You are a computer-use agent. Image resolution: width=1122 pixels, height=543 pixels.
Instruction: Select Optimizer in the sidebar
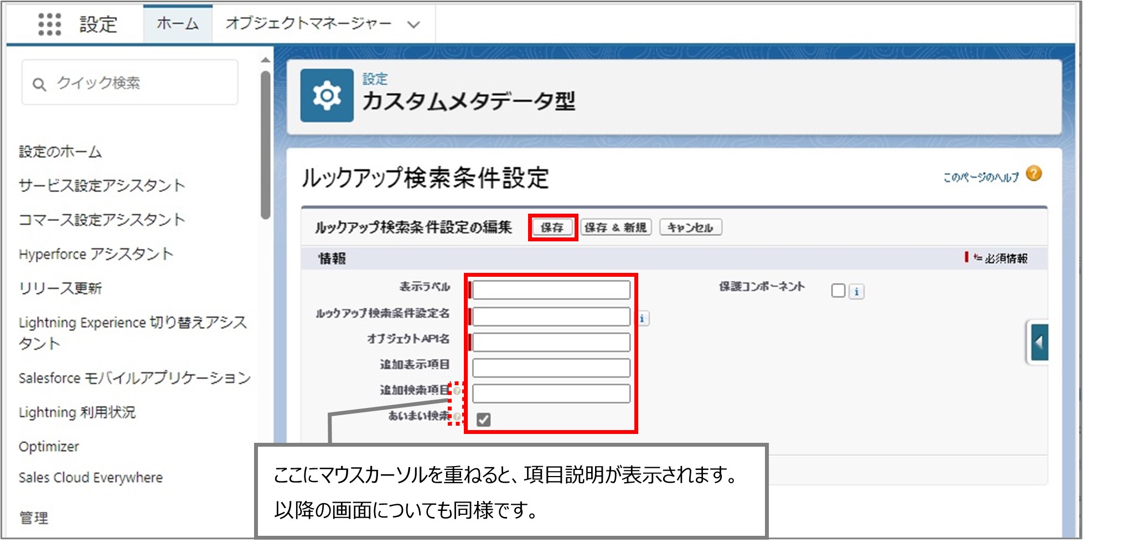click(49, 446)
